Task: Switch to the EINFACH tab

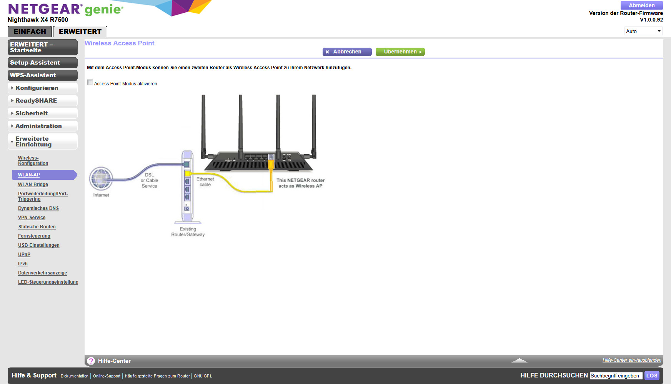Action: click(x=30, y=32)
